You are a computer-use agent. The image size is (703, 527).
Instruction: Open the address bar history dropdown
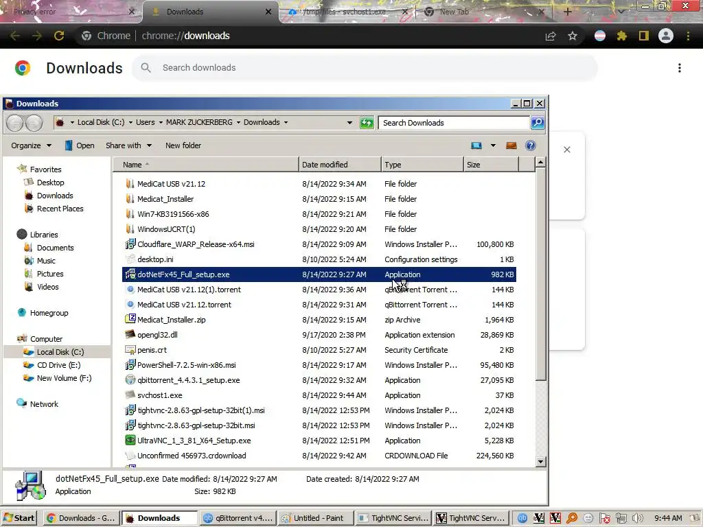pos(349,122)
